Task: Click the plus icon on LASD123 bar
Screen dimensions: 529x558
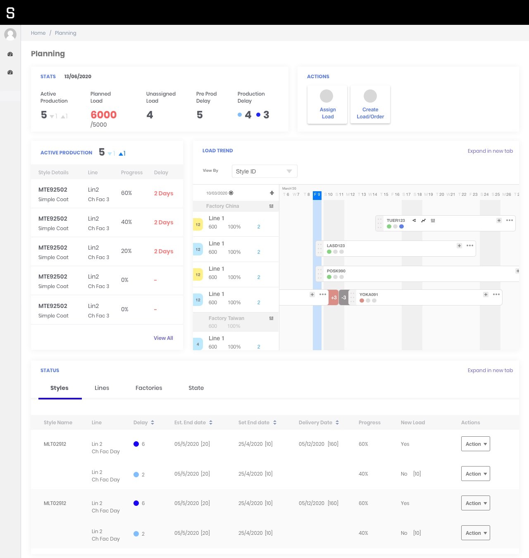Action: [x=460, y=246]
